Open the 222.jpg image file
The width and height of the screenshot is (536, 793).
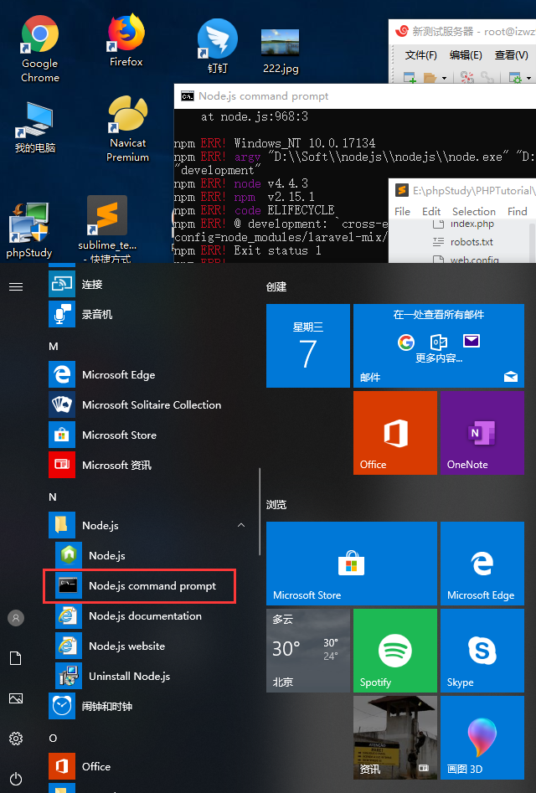tap(280, 51)
